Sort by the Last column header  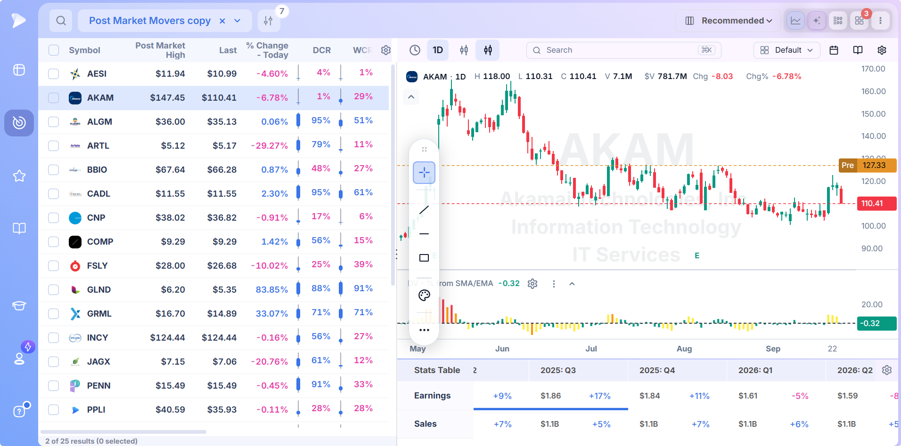(228, 50)
